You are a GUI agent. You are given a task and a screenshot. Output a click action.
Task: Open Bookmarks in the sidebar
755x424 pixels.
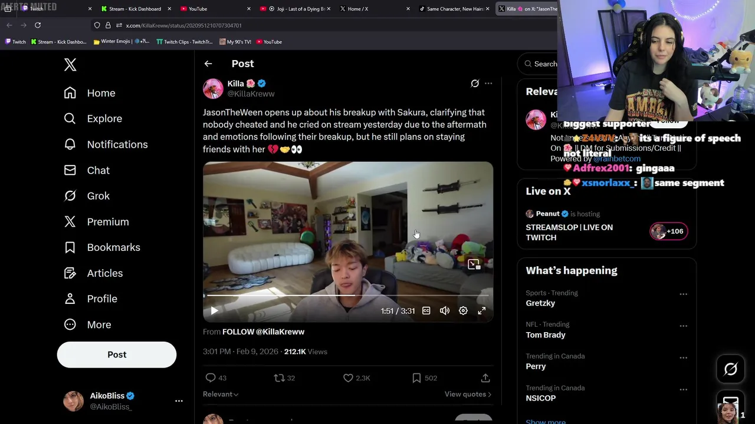point(102,247)
